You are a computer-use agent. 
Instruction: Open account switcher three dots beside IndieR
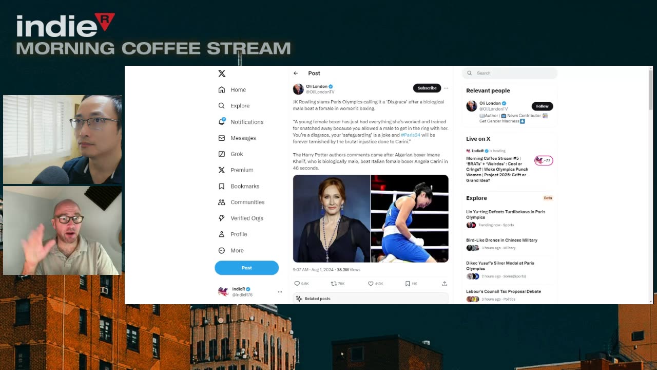coord(280,292)
